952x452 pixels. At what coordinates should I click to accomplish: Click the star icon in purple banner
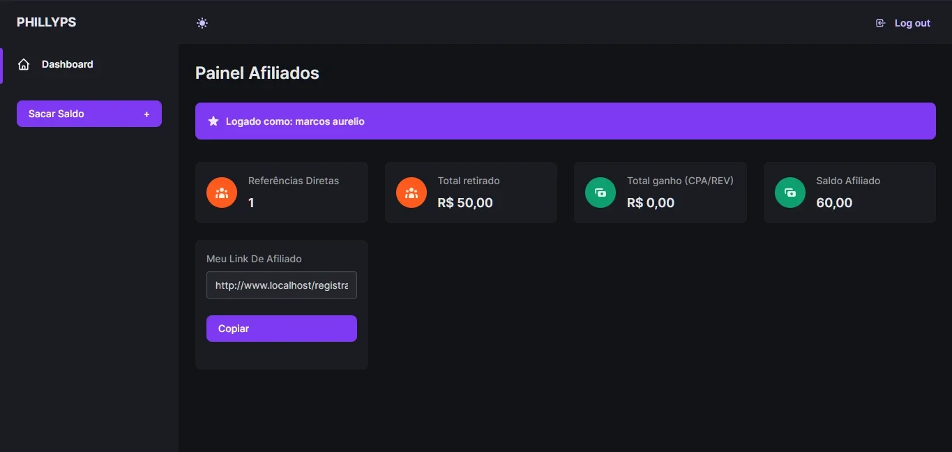pos(213,121)
